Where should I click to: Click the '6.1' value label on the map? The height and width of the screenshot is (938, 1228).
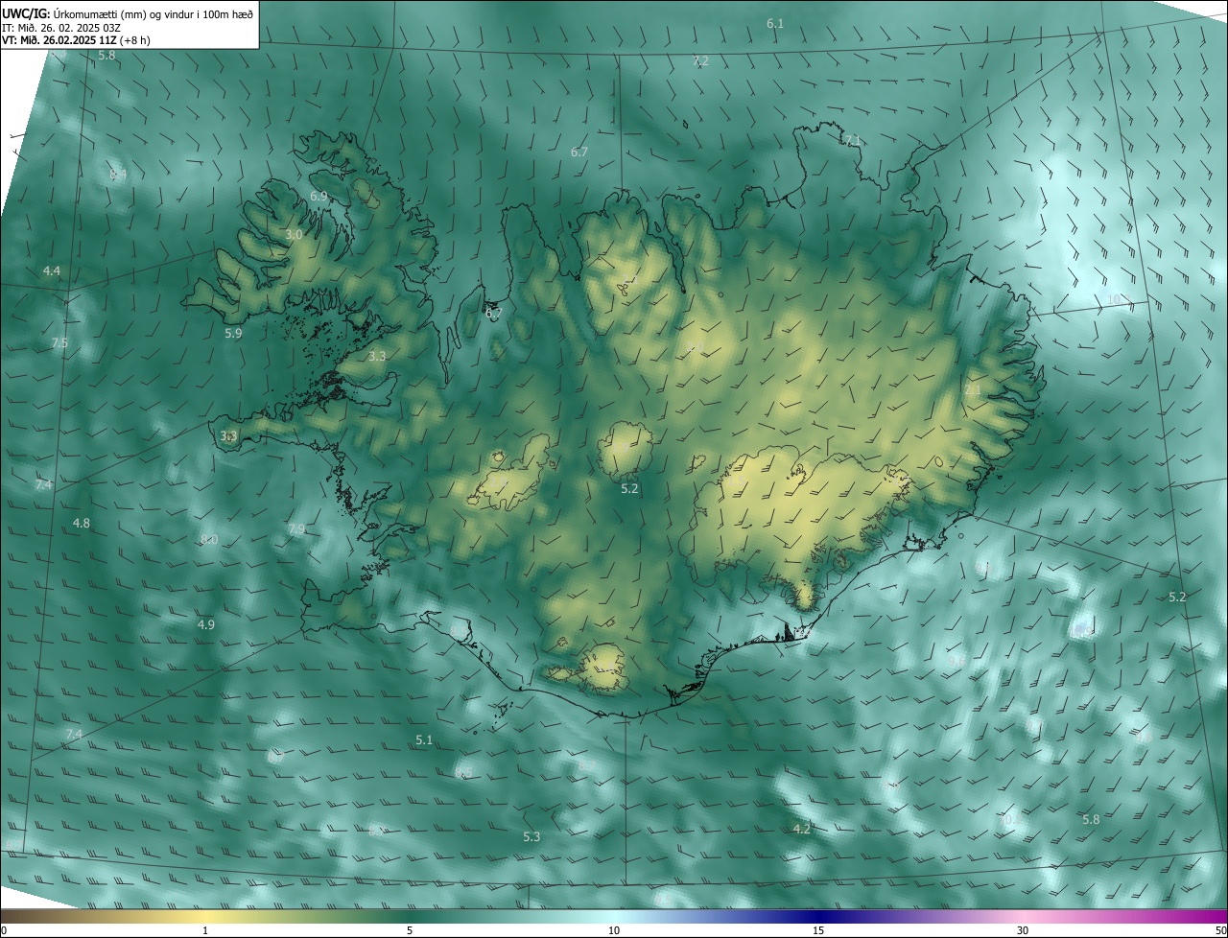click(x=775, y=23)
